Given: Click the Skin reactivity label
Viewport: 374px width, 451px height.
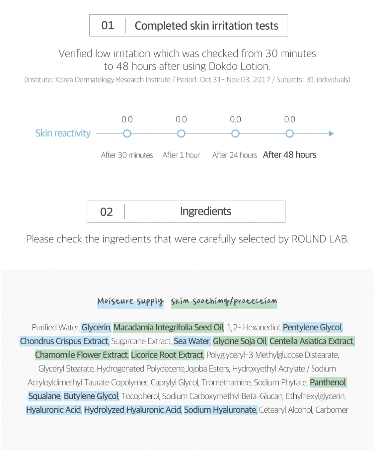Looking at the screenshot, I should pos(63,133).
